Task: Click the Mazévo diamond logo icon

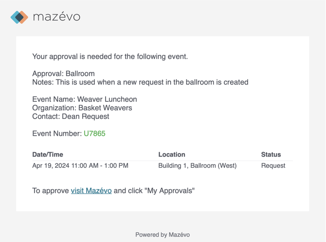Action: [19, 17]
